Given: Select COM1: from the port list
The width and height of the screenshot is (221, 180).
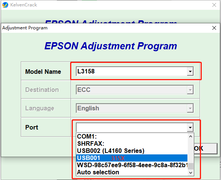Looking at the screenshot, I should point(132,136).
